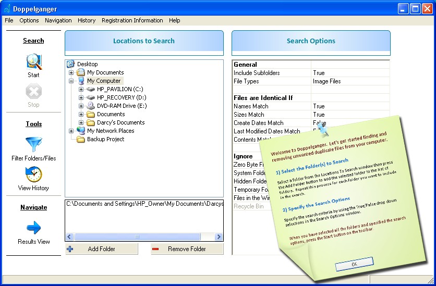
Task: Expand the Darcy's Documents folder node
Action: tap(81, 122)
